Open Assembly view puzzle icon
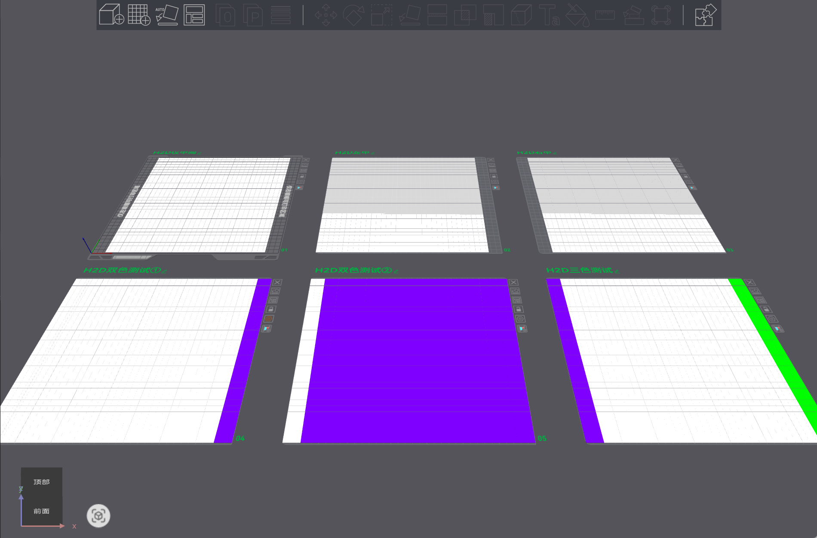Viewport: 817px width, 538px height. pos(706,15)
